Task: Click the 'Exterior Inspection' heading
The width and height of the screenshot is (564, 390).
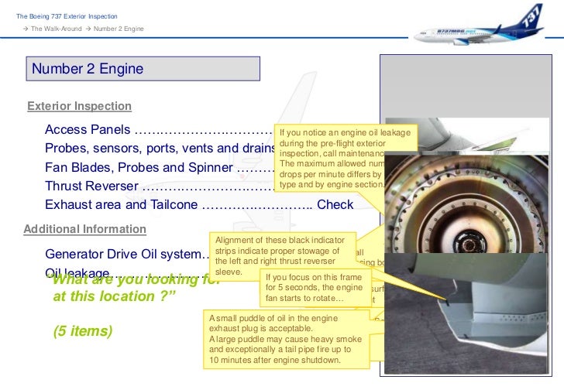Action: [x=79, y=106]
